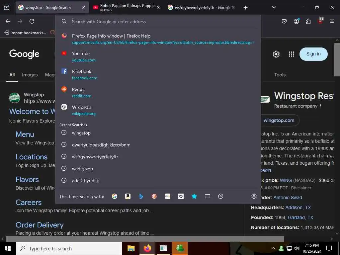
Task: Click the Windows taskbar search box
Action: (x=69, y=248)
